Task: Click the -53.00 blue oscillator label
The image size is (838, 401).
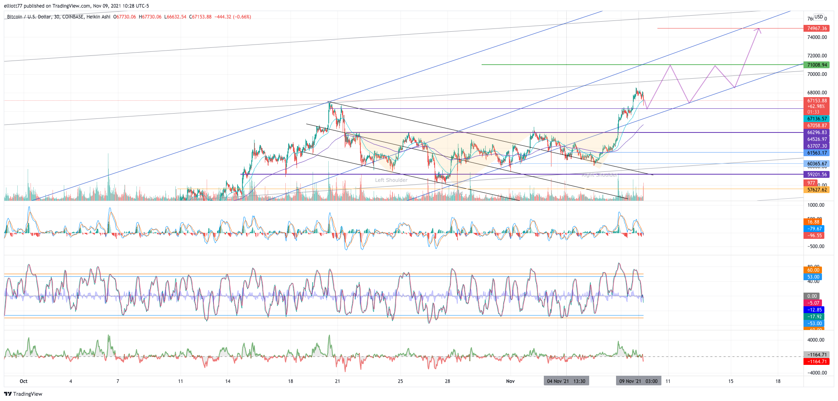Action: pyautogui.click(x=814, y=324)
